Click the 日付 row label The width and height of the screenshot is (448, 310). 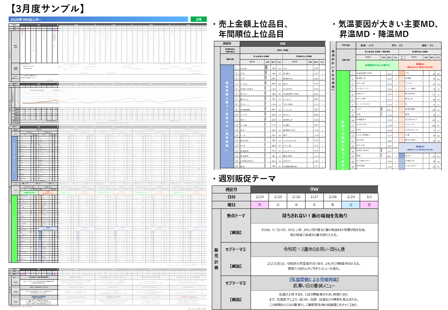tap(231, 197)
